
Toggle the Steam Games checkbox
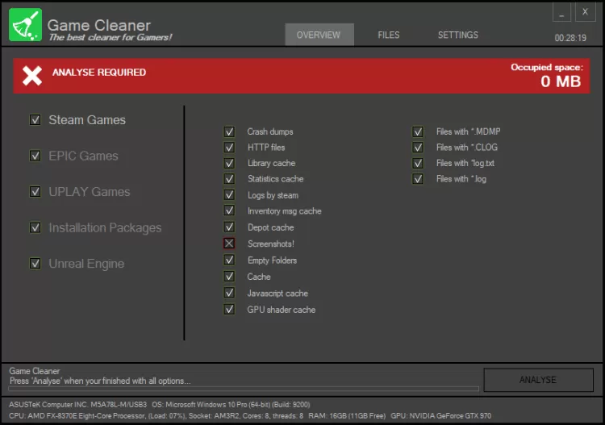tap(35, 119)
